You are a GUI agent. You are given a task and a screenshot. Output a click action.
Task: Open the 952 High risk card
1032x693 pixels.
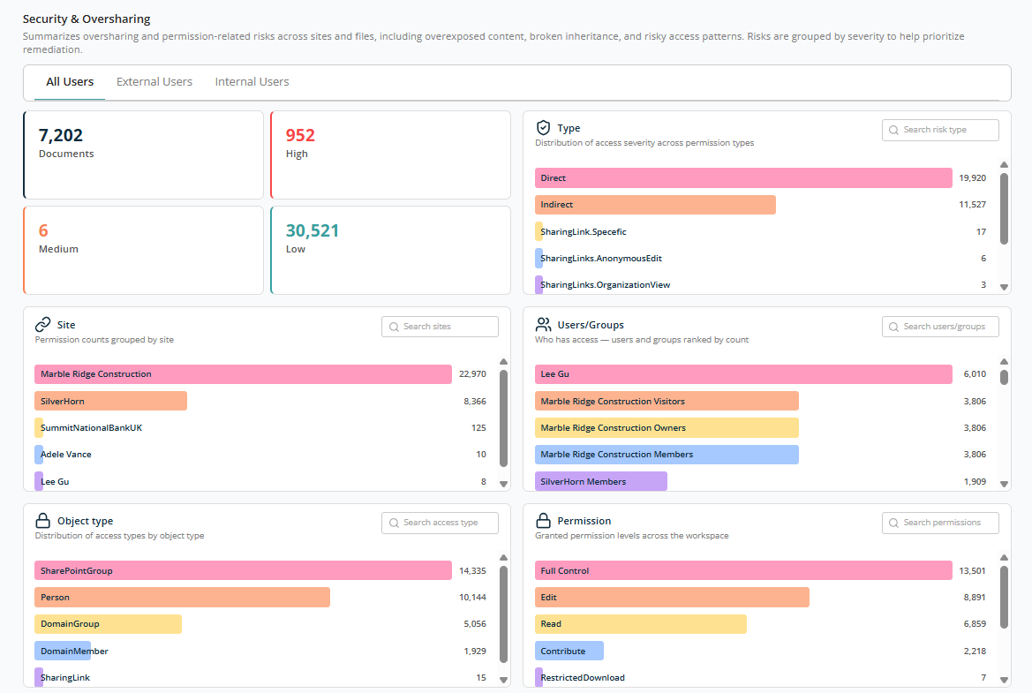(x=390, y=154)
